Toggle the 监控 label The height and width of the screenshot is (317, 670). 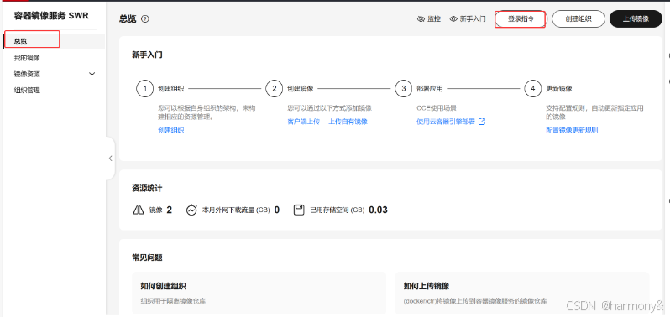tap(434, 19)
